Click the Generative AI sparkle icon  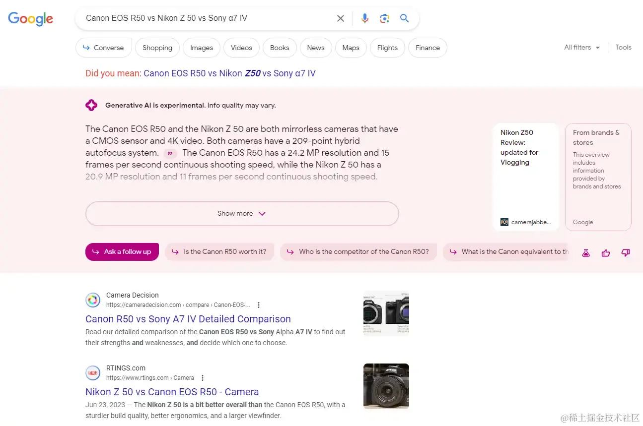91,105
